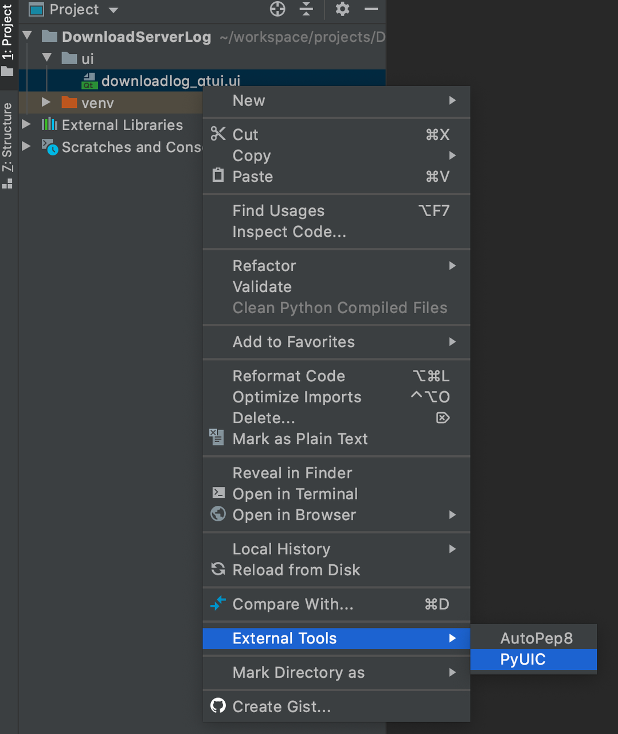Image resolution: width=618 pixels, height=734 pixels.
Task: Select downloadlog_qtui.ui file
Action: 202,80
